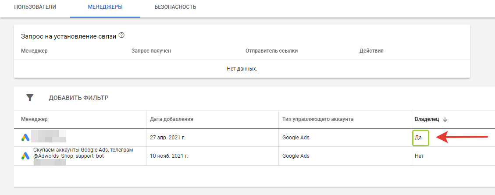495x195 pixels.
Task: Click the sort arrow beside Владелец
Action: click(445, 119)
